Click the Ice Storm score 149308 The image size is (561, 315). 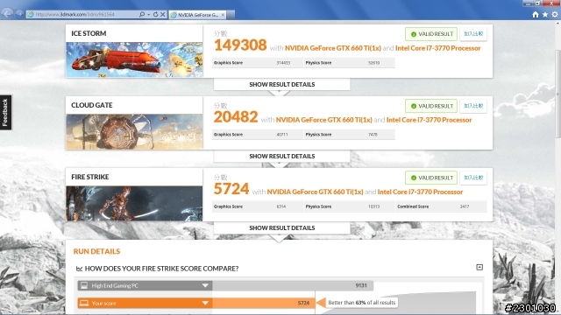click(240, 45)
